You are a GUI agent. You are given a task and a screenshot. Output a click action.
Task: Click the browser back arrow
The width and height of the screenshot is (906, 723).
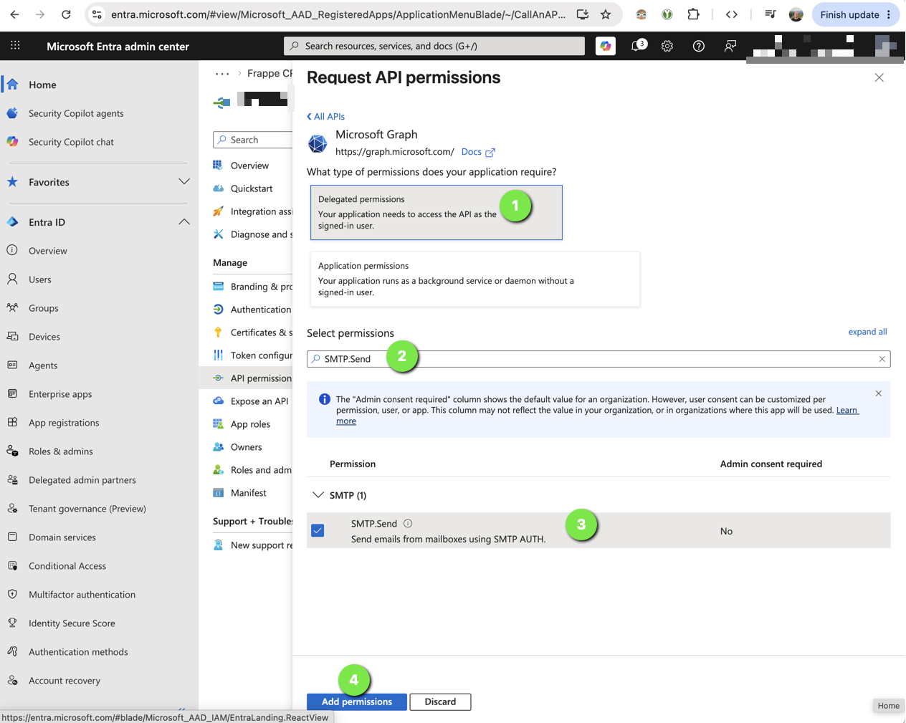(15, 14)
